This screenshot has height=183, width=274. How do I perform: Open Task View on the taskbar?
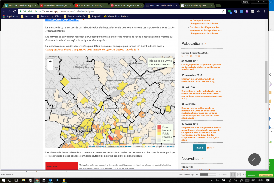coord(17,180)
